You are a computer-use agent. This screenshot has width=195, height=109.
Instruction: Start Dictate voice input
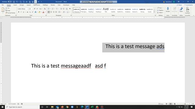(x=168, y=10)
